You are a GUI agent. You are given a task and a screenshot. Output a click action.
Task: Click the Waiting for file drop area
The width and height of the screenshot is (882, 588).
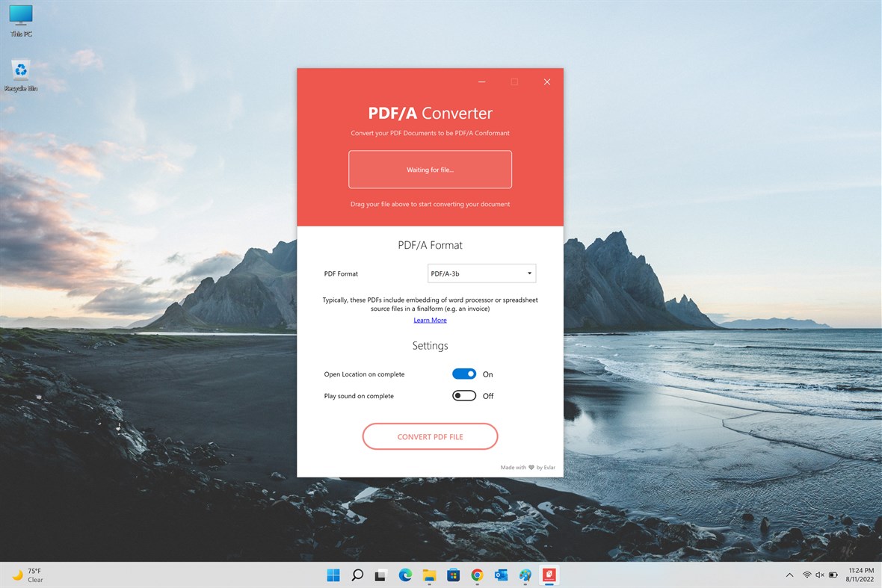click(430, 170)
